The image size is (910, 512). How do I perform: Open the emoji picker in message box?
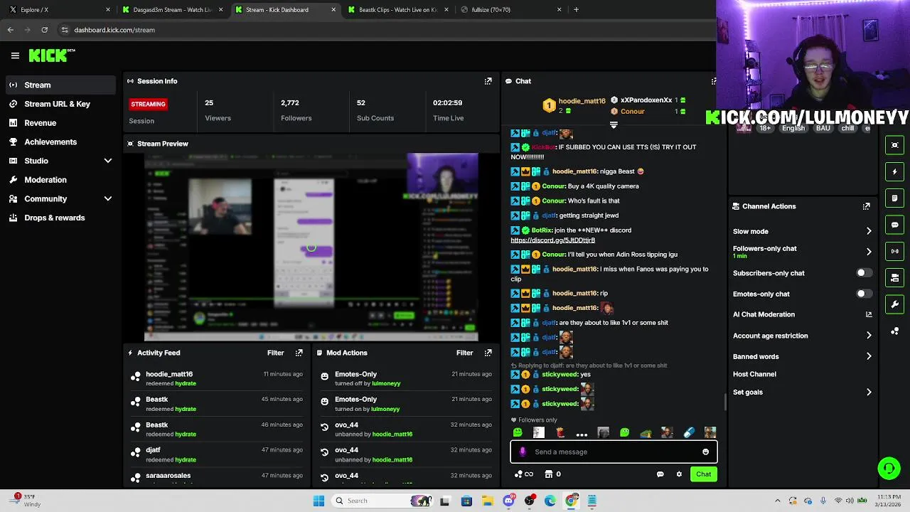click(x=705, y=452)
